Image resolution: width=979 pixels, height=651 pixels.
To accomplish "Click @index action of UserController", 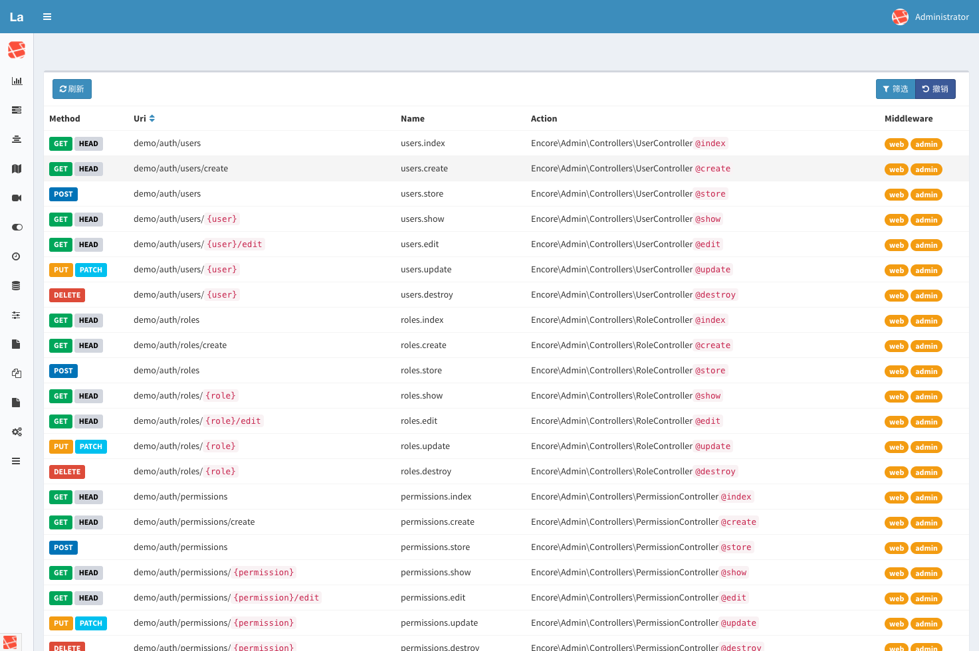I will click(710, 143).
